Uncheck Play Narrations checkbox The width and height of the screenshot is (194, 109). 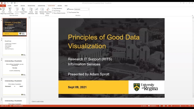pos(53,8)
